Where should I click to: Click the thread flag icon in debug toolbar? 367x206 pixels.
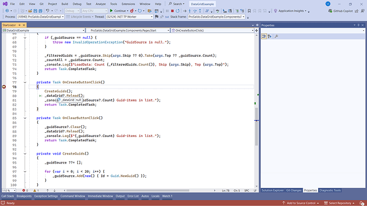click(157, 16)
